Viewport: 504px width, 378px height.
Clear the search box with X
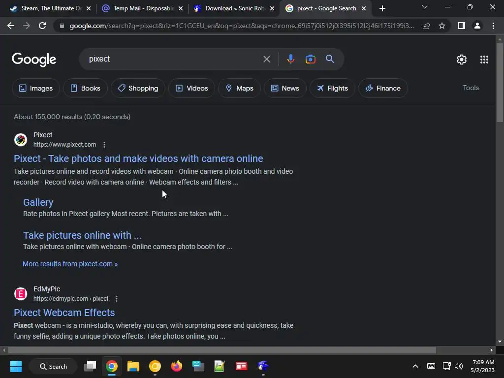click(x=266, y=59)
